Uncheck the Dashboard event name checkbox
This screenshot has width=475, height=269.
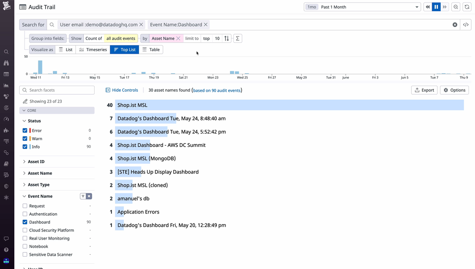[25, 222]
